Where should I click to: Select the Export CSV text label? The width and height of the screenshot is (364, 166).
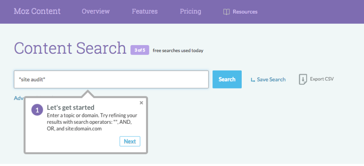(x=322, y=79)
